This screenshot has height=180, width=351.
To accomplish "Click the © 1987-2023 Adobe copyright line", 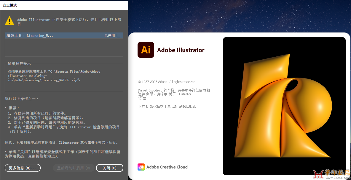I will (x=167, y=82).
